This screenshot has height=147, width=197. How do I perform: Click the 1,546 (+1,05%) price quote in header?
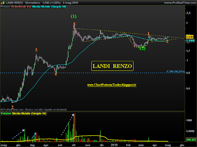[51, 3]
